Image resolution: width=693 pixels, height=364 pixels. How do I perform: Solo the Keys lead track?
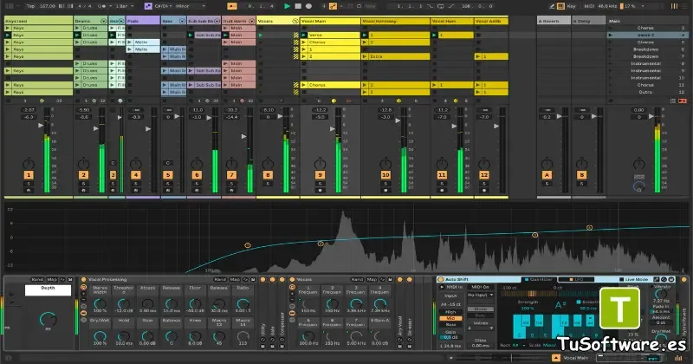(x=29, y=184)
